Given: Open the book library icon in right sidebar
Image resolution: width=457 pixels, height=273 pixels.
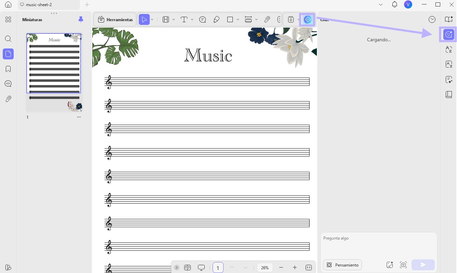Looking at the screenshot, I should [x=449, y=95].
